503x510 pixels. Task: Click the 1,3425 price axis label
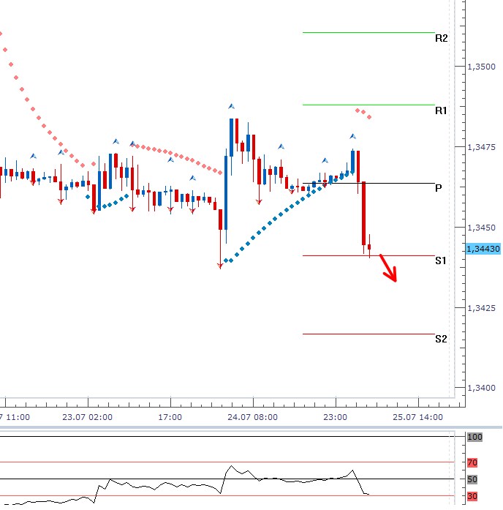(x=481, y=308)
